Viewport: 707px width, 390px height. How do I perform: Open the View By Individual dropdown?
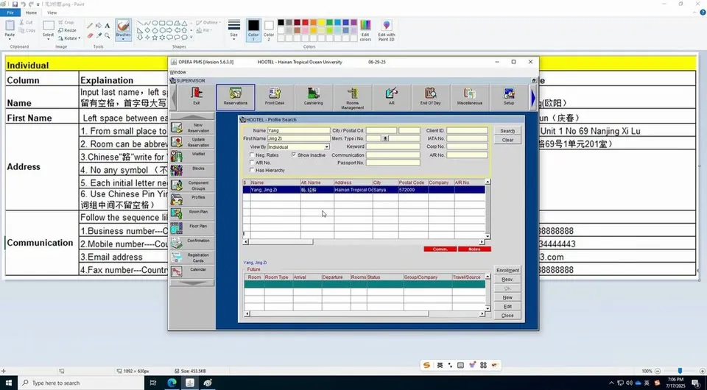[x=327, y=147]
